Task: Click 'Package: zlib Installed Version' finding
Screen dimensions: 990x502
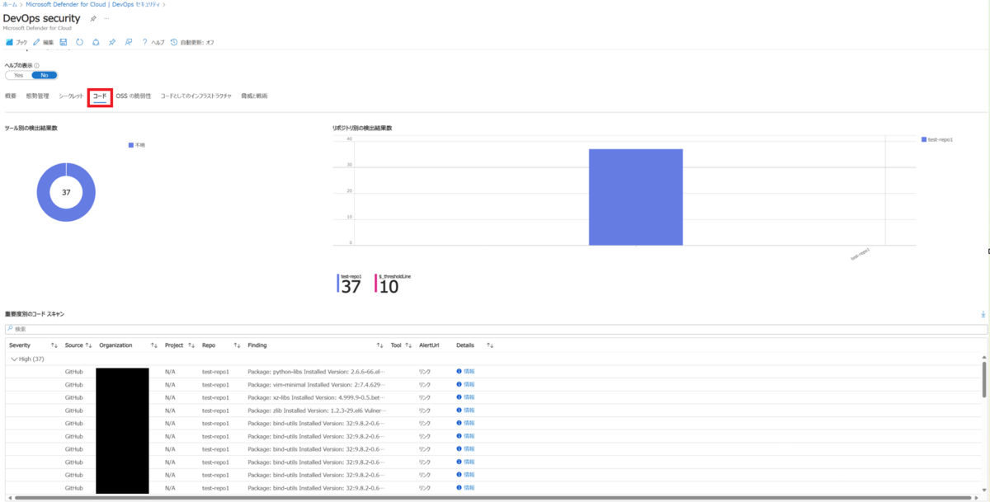Action: (317, 410)
